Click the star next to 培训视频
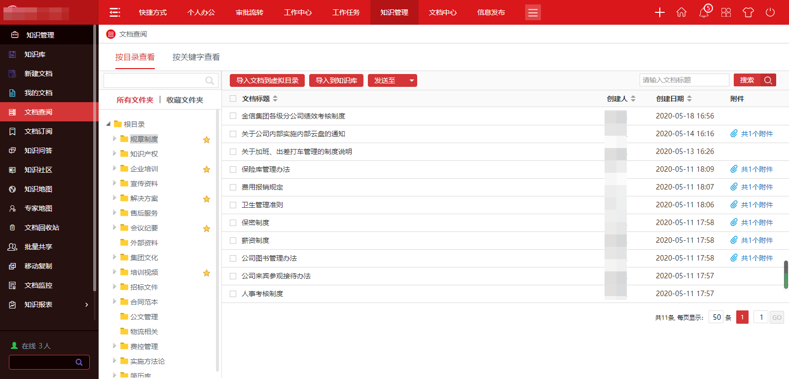 pos(207,273)
